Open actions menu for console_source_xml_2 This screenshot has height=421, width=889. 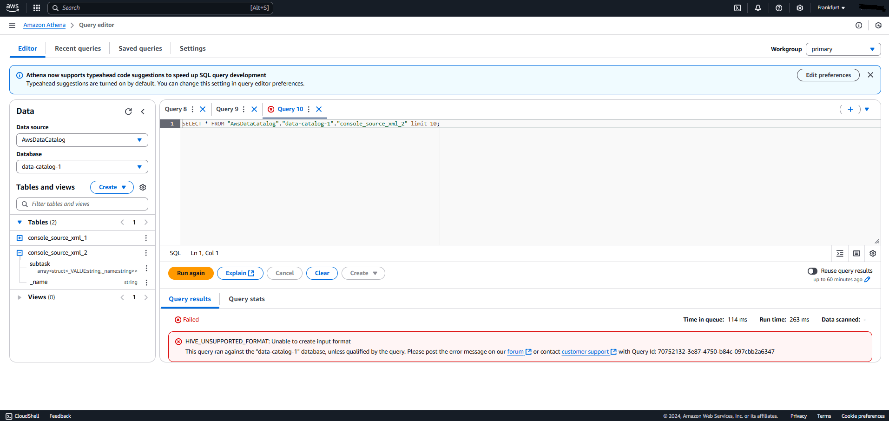146,253
